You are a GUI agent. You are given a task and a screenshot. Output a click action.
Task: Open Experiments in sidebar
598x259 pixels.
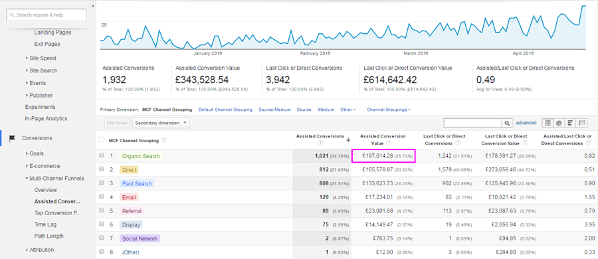(40, 107)
